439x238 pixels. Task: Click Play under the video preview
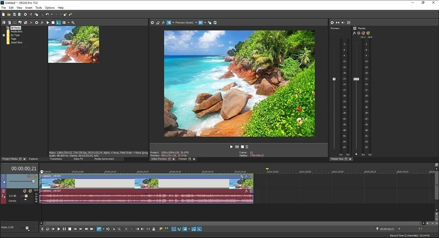tap(231, 146)
